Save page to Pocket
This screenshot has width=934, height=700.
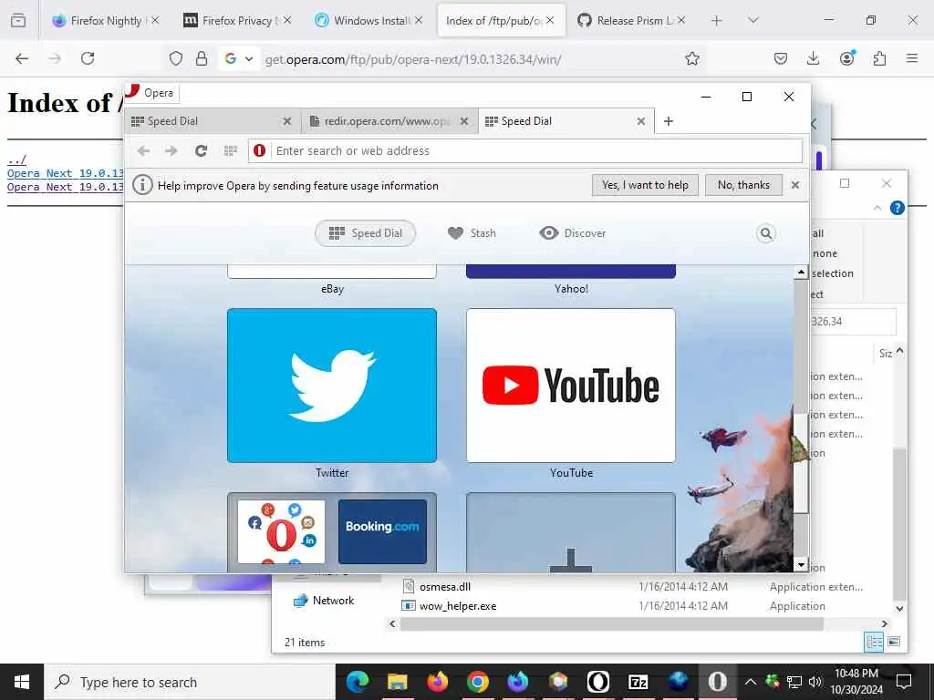point(781,58)
